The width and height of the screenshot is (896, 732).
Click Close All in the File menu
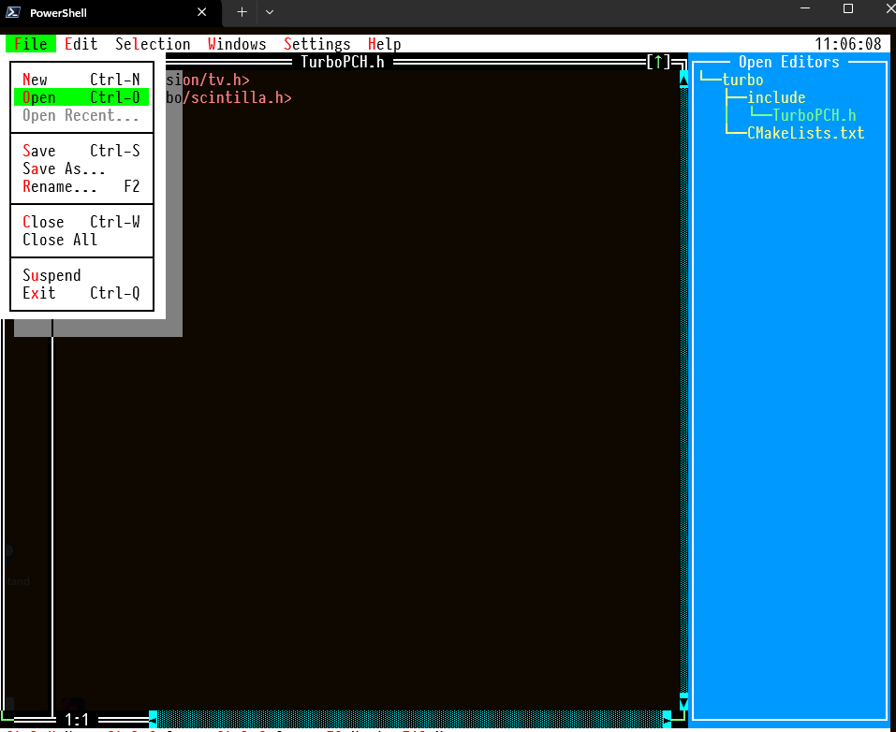[x=60, y=240]
